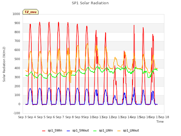This screenshot has width=181, height=136.
Task: Click the 1000 y-axis tick label
Action: 16,14
